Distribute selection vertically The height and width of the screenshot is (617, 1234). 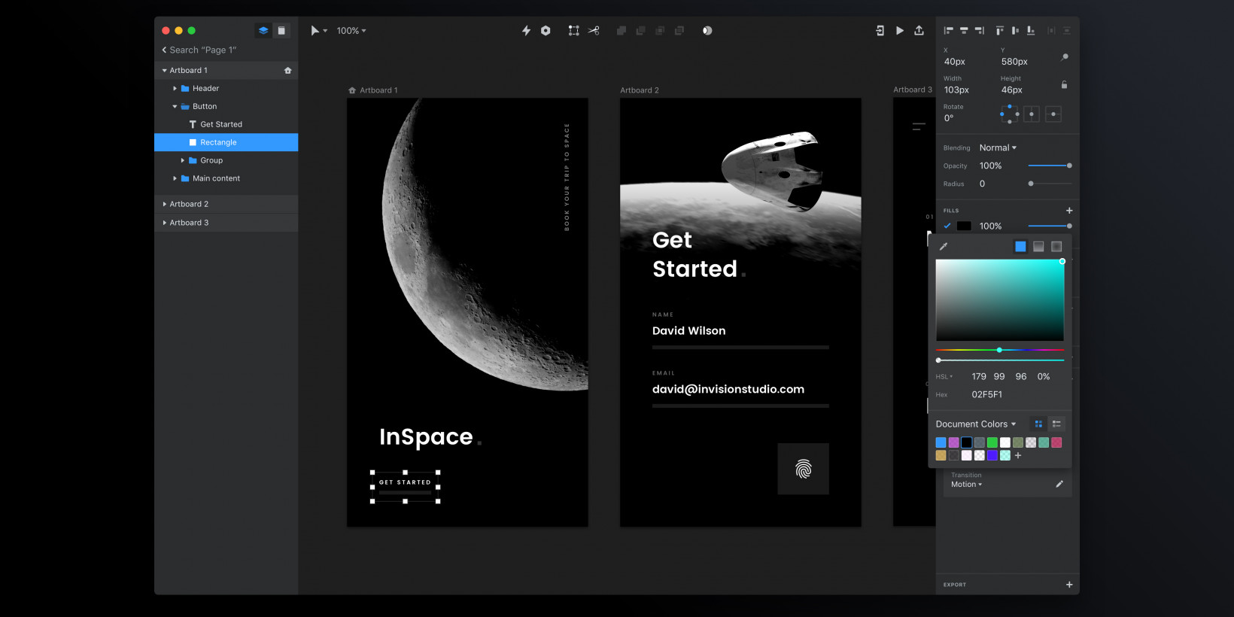tap(1066, 31)
